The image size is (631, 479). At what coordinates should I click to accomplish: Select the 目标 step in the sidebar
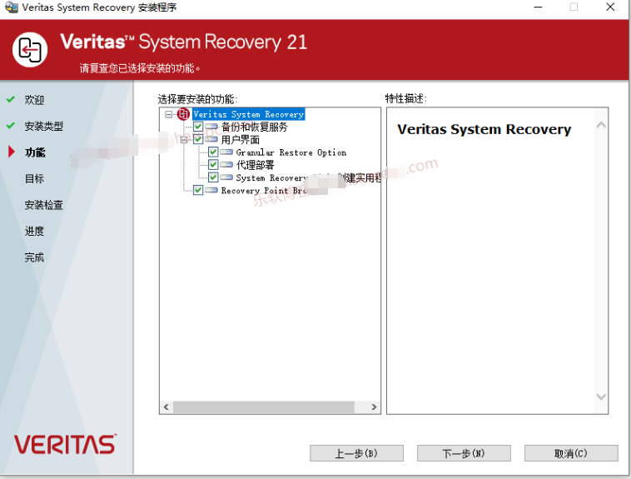(x=34, y=178)
